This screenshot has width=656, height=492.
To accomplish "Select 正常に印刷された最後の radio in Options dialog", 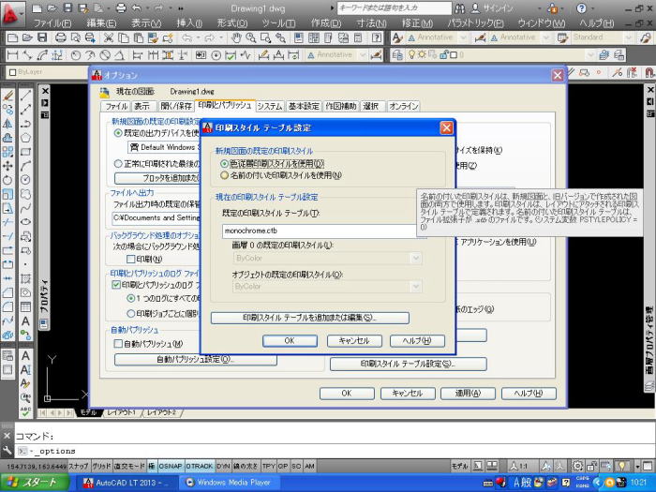I will click(118, 164).
